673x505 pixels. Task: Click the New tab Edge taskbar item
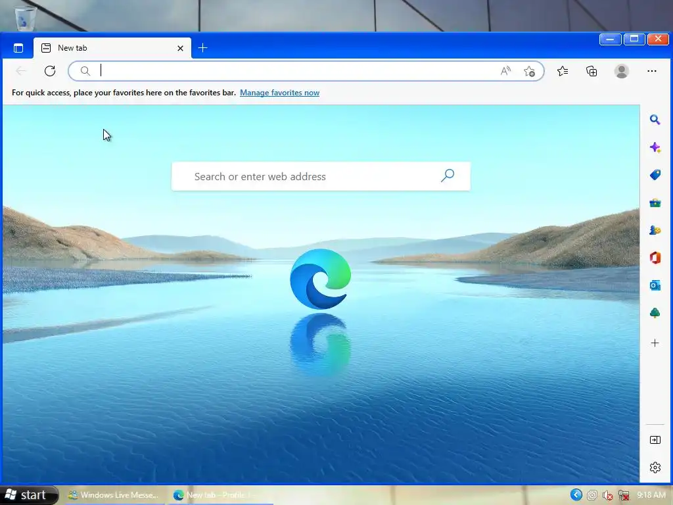[x=220, y=495]
